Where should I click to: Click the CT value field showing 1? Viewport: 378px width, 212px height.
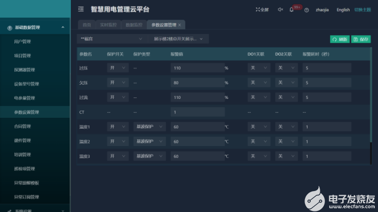pyautogui.click(x=197, y=112)
